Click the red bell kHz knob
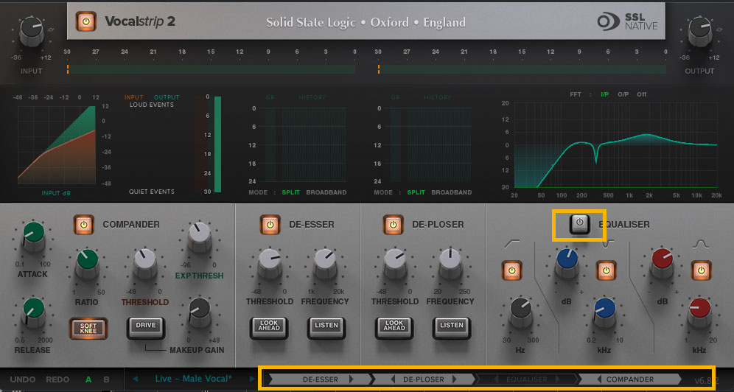Screen dimensions: 734x392 pyautogui.click(x=700, y=312)
